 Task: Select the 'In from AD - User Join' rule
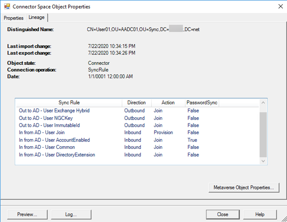tap(42, 132)
